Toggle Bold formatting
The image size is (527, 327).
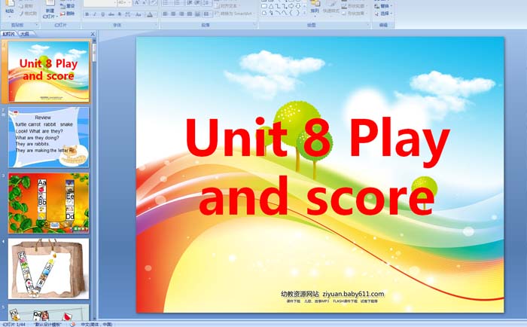(87, 14)
